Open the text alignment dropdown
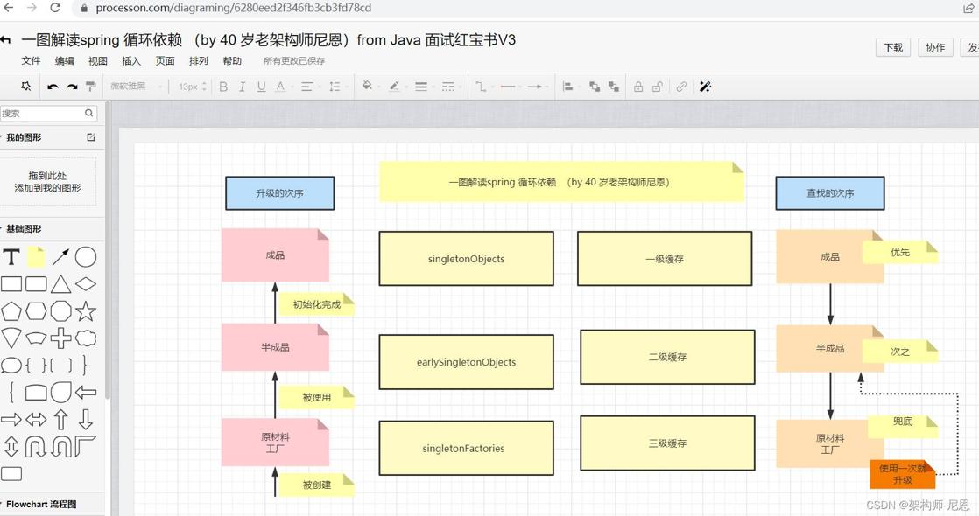This screenshot has height=516, width=979. 307,87
